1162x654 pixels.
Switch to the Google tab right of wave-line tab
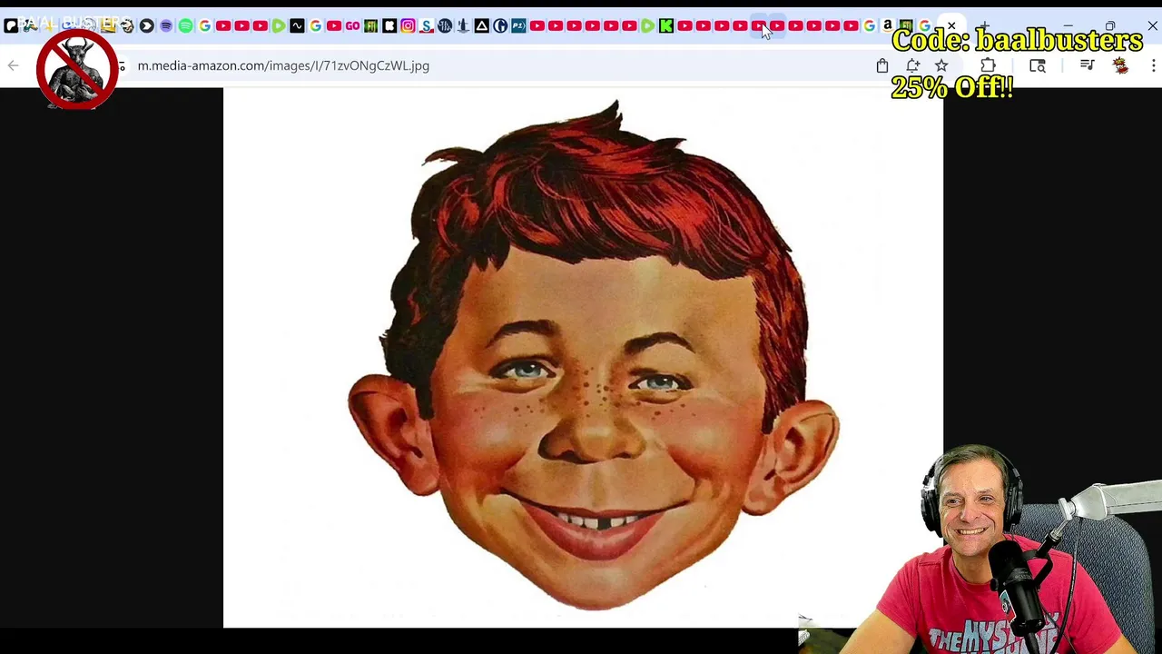point(315,25)
